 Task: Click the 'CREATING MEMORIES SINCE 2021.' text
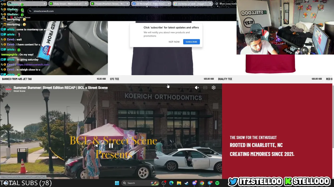[x=262, y=154]
